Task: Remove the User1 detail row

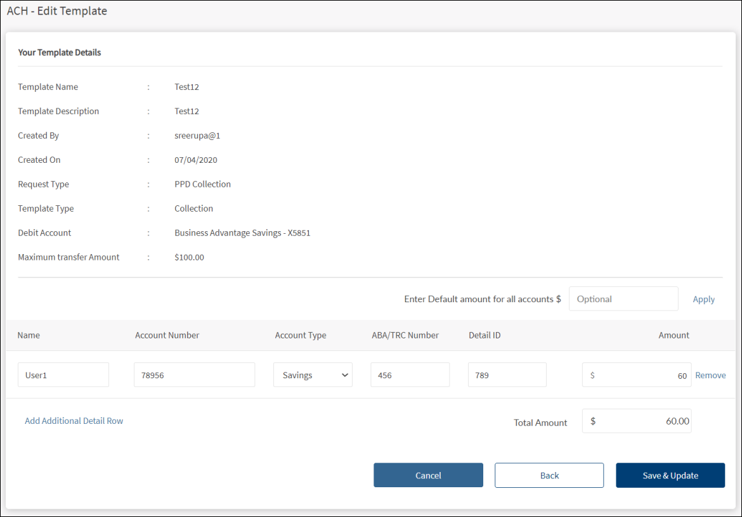Action: coord(710,375)
